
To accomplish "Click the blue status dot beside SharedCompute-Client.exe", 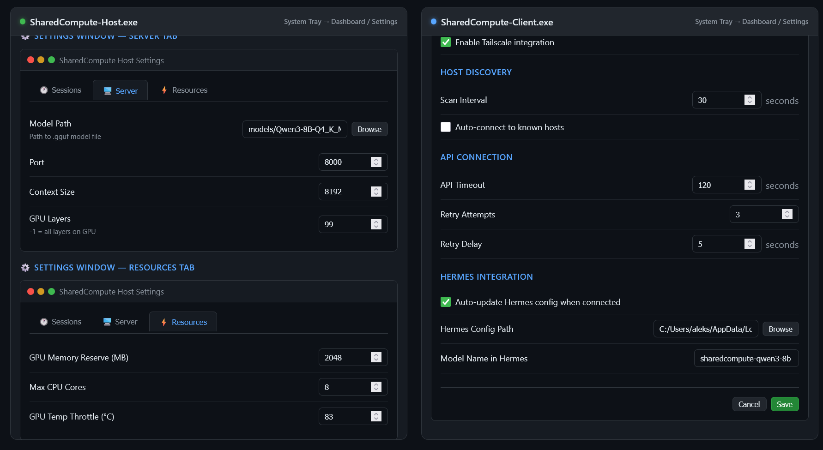I will (434, 22).
